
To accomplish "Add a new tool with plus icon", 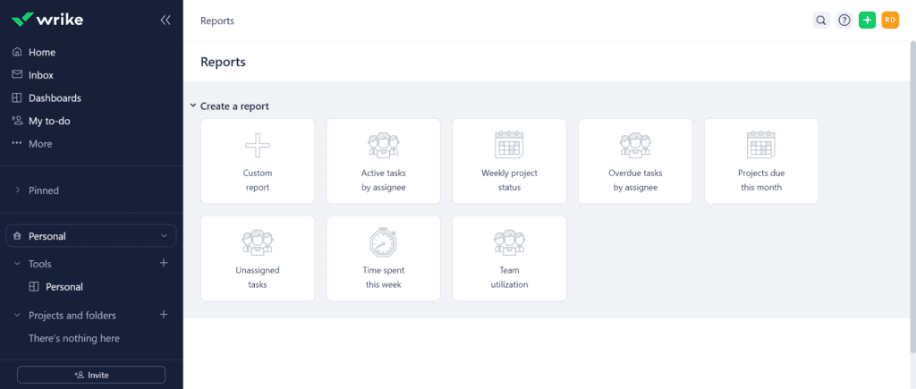I will tap(164, 263).
